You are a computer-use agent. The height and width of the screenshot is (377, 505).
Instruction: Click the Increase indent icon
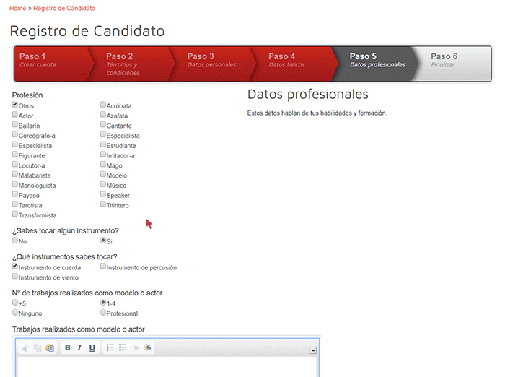point(147,347)
